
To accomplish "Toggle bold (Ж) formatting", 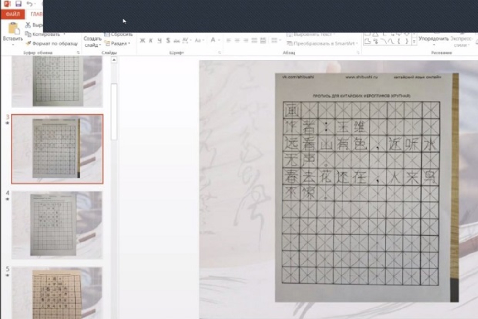I will pyautogui.click(x=142, y=40).
